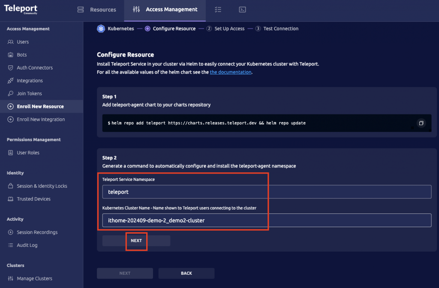Click the Kubernetes wheel icon in the stepper
Image resolution: width=439 pixels, height=288 pixels.
[x=101, y=29]
